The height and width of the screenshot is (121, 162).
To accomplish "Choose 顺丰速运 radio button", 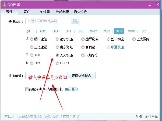I will [x=31, y=39].
